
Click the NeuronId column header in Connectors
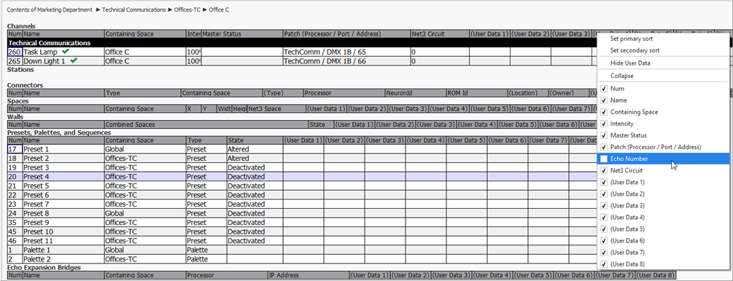(415, 93)
